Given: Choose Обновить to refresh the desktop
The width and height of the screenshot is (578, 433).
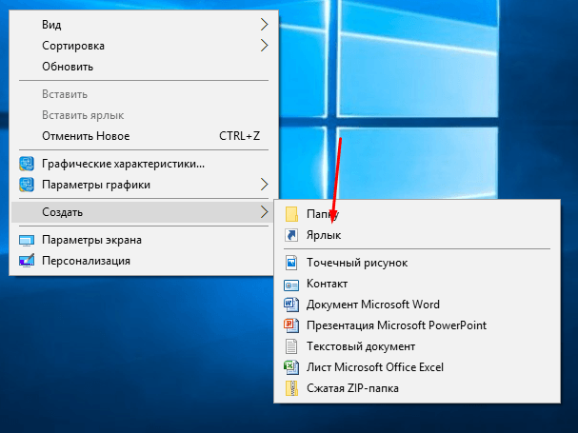Looking at the screenshot, I should pos(144,67).
